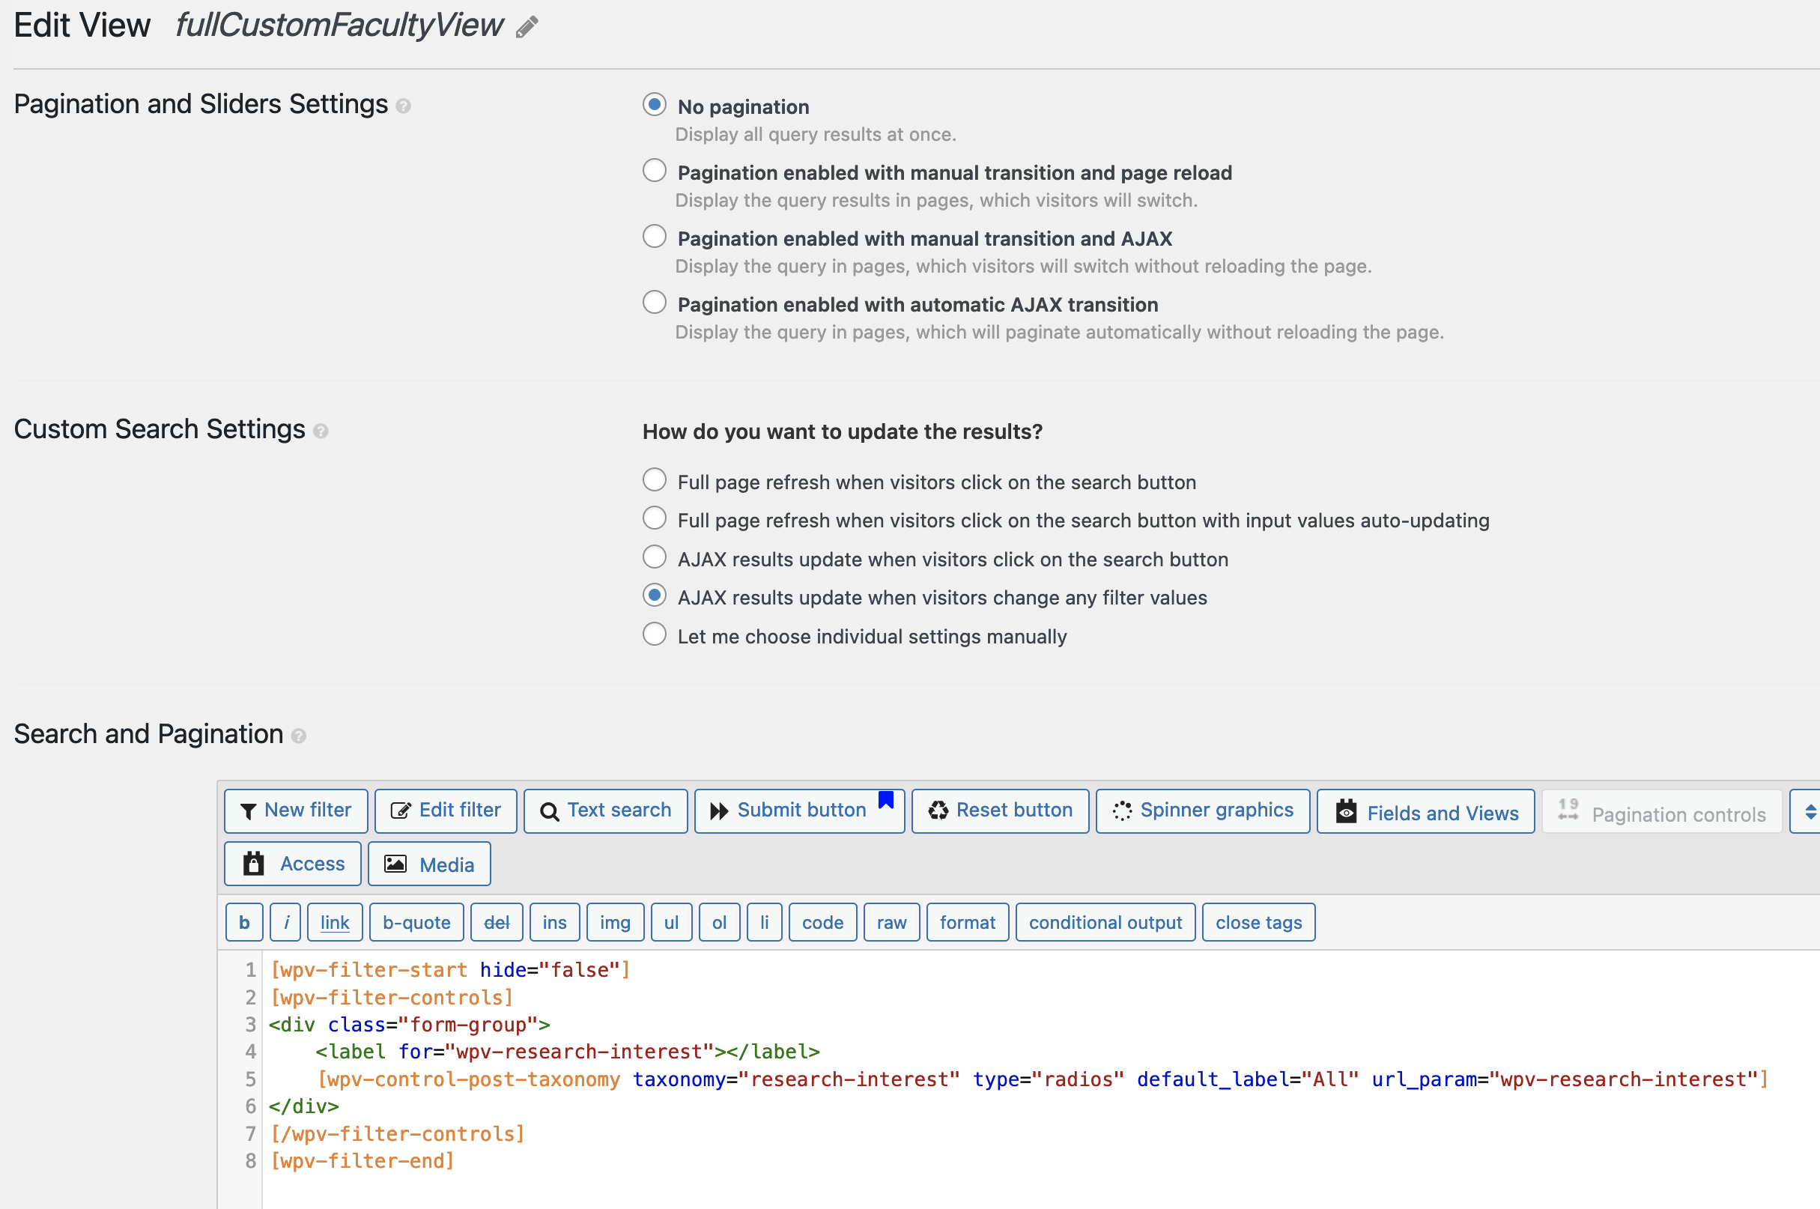Screen dimensions: 1820x1209
Task: Click the li quicktag button
Action: click(x=765, y=922)
